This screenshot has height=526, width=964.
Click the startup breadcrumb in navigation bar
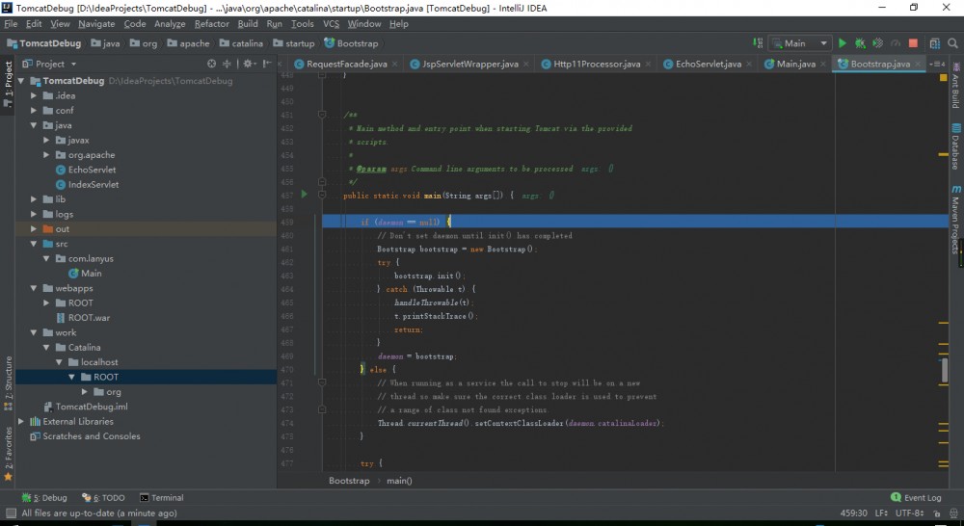(x=294, y=43)
